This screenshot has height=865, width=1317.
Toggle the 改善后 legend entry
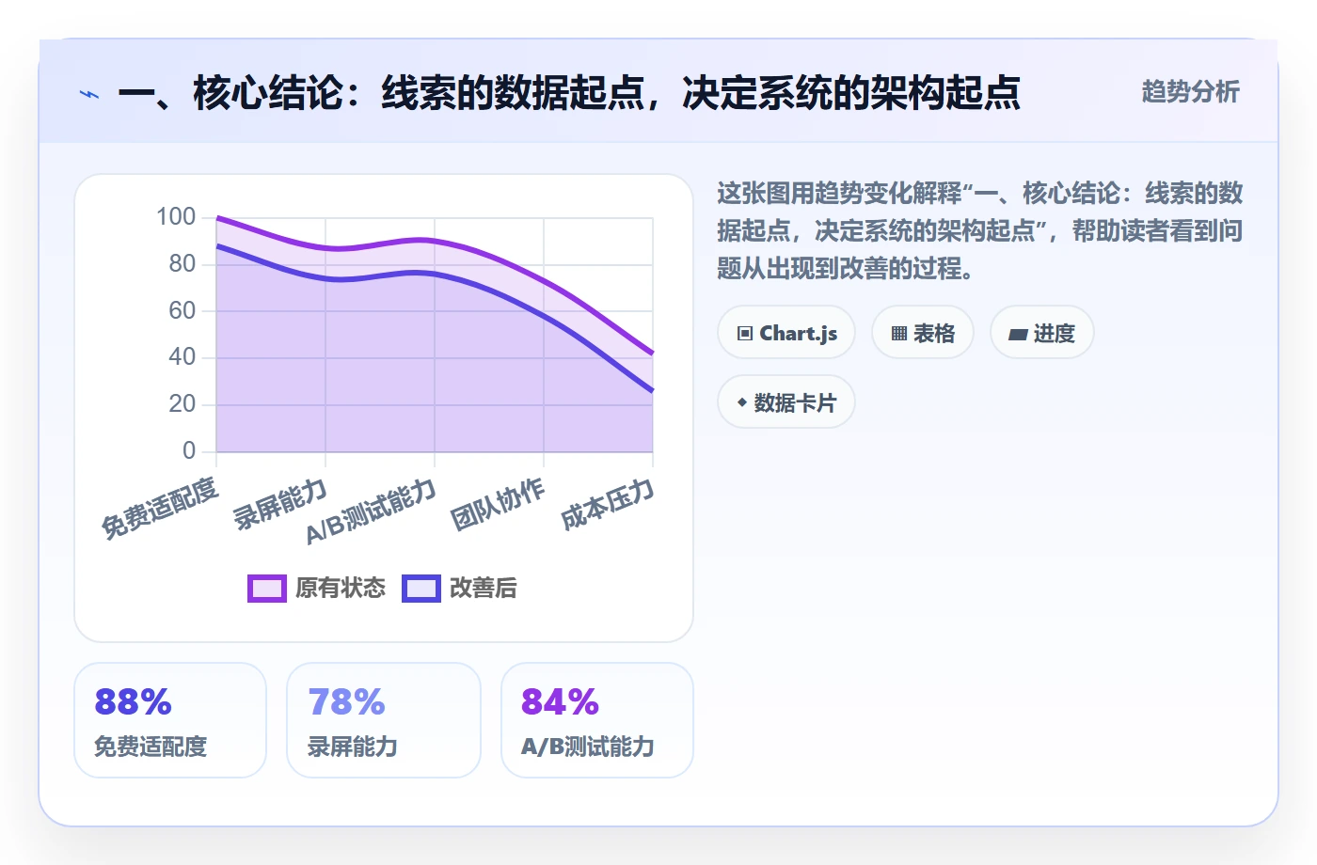coord(459,589)
